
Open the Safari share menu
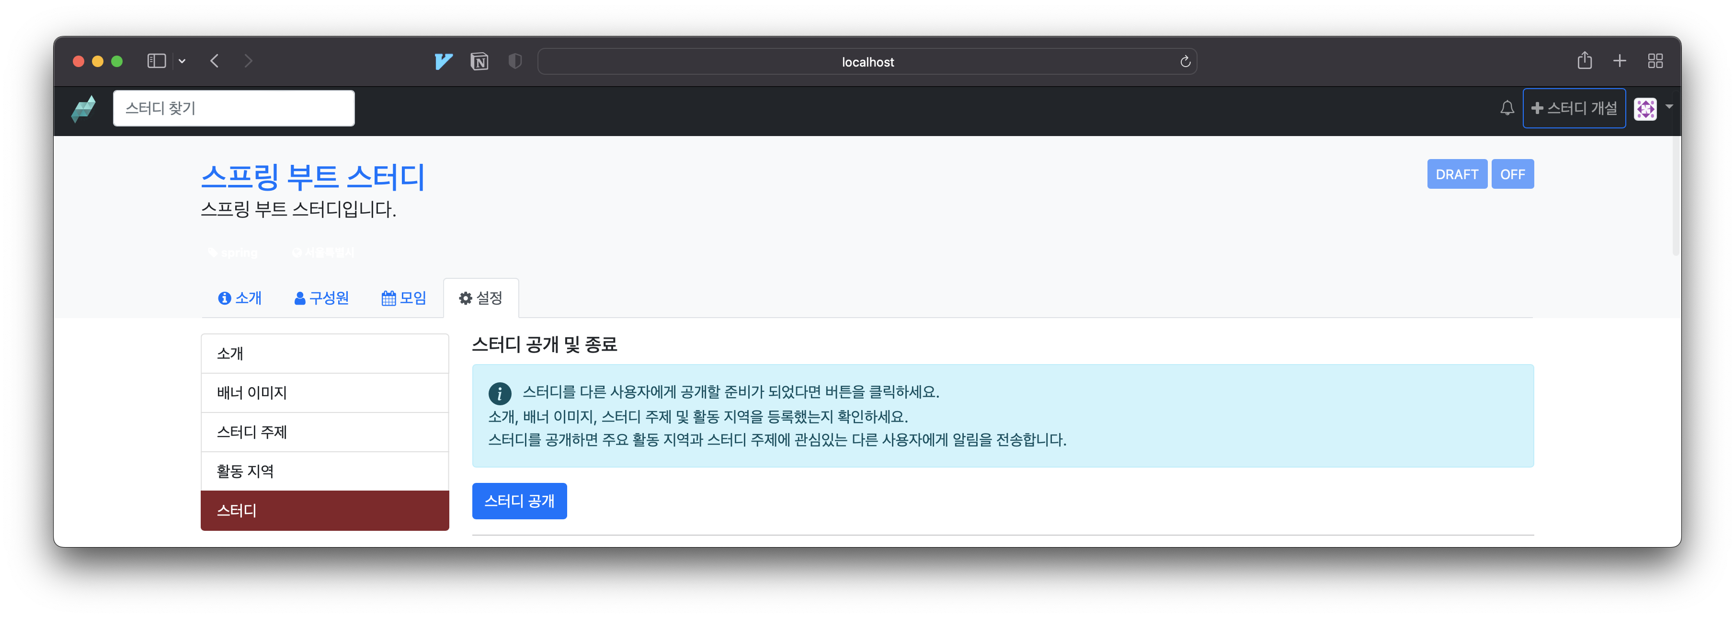pyautogui.click(x=1584, y=61)
